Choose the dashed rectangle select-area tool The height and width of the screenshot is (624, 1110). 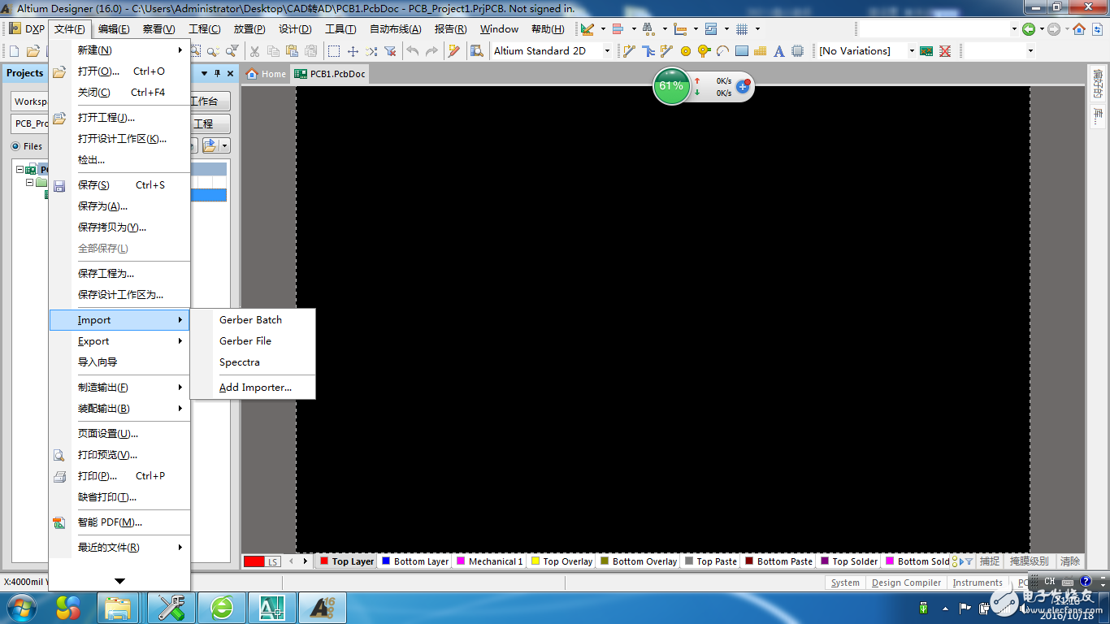coord(334,51)
